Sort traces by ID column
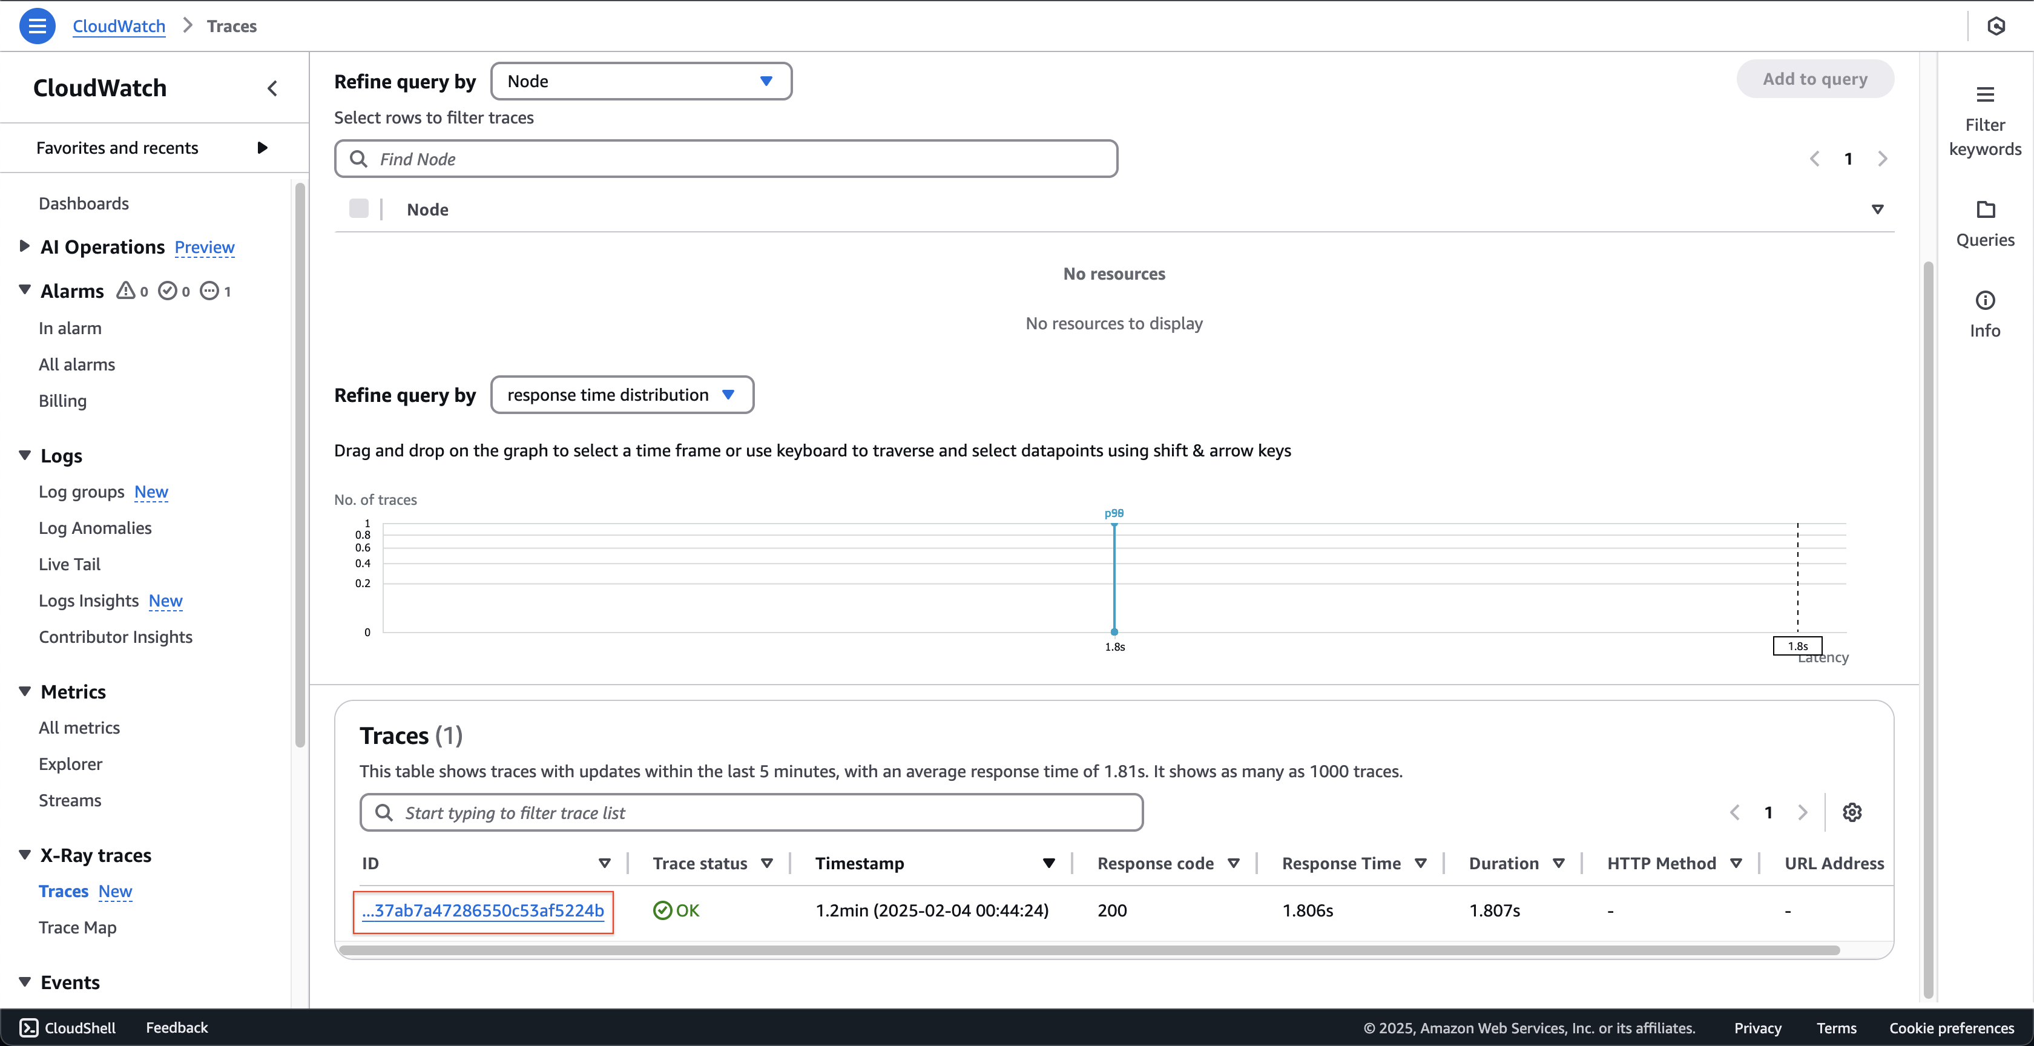The height and width of the screenshot is (1046, 2034). pos(605,863)
